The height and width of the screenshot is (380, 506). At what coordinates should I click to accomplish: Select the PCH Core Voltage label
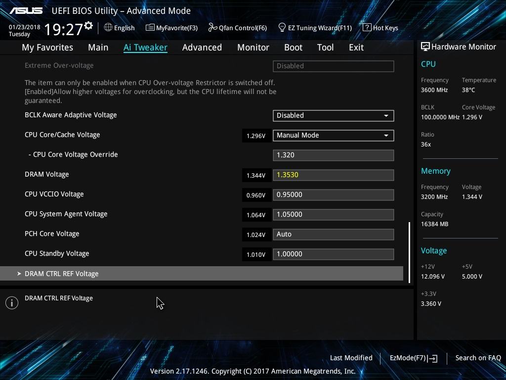click(52, 234)
